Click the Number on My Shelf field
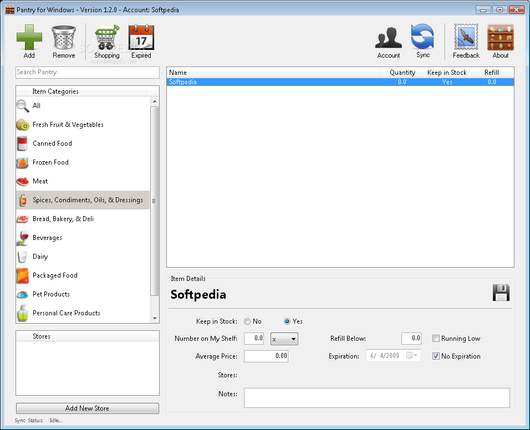 254,338
